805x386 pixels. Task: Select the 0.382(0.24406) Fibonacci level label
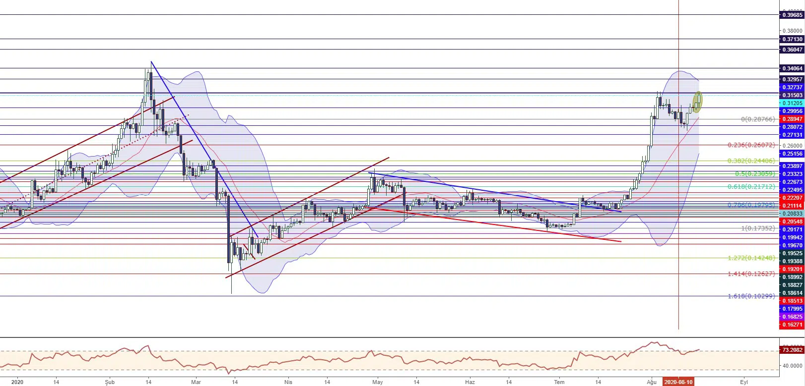tap(751, 161)
